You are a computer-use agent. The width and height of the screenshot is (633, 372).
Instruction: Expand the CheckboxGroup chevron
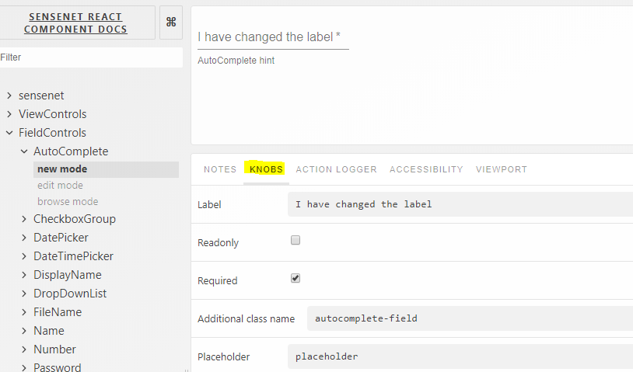(x=24, y=219)
